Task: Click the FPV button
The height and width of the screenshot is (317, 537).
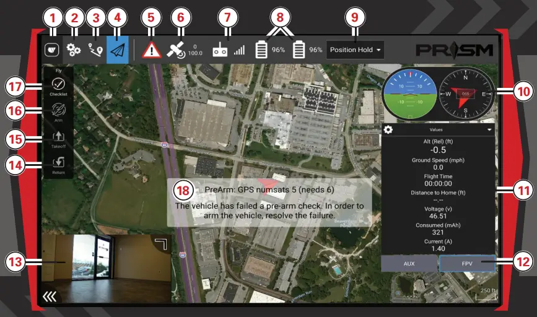Action: 467,264
